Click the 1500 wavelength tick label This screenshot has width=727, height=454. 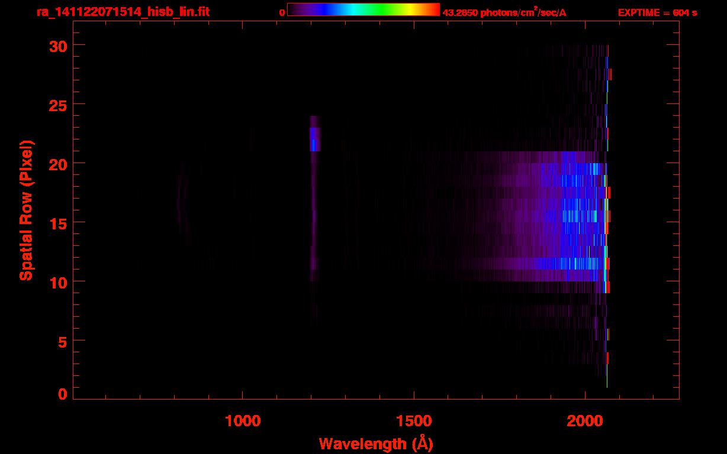(414, 421)
